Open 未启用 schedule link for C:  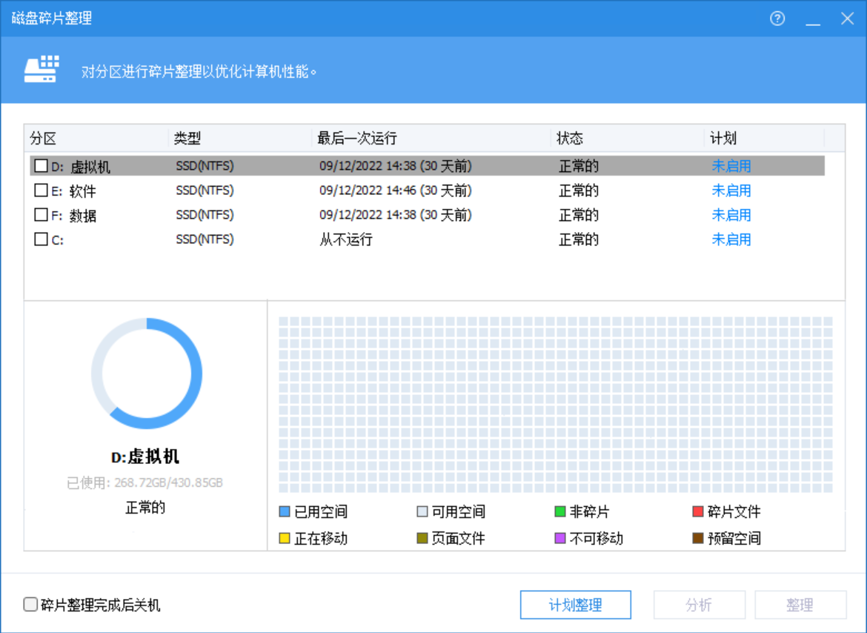click(x=731, y=239)
